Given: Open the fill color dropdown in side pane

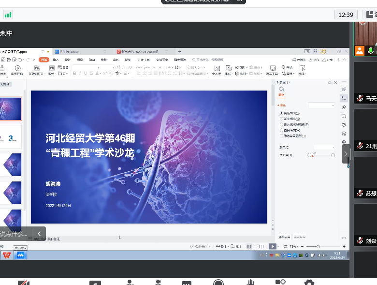Looking at the screenshot, I should click(324, 147).
